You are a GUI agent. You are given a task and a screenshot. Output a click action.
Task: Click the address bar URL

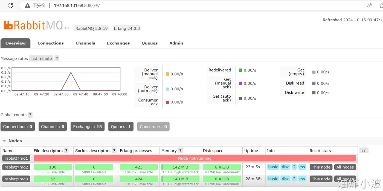(x=77, y=5)
